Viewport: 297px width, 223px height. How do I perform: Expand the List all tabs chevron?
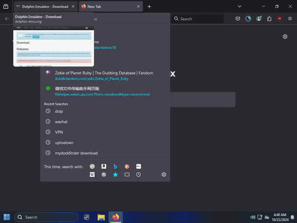point(240,6)
